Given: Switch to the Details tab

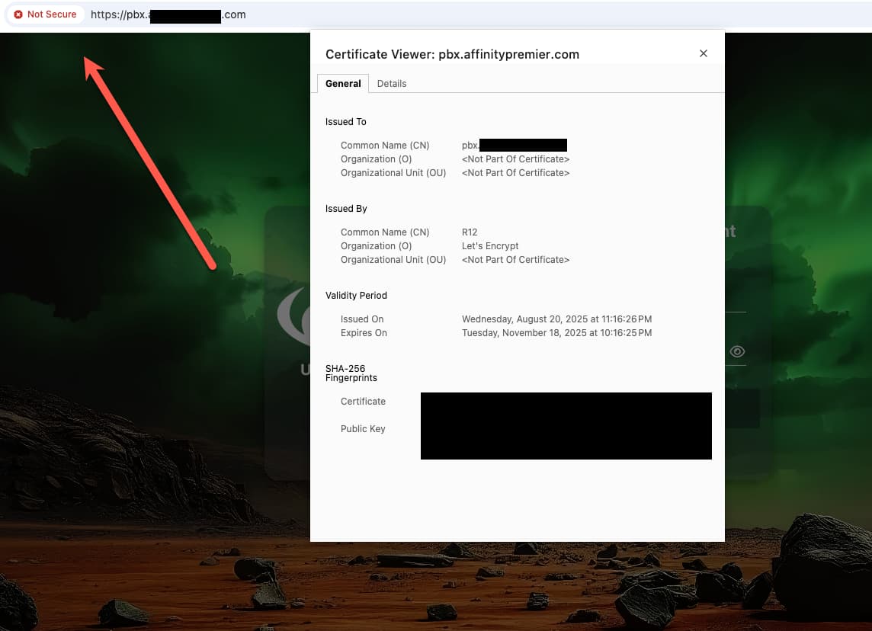Looking at the screenshot, I should [x=392, y=84].
